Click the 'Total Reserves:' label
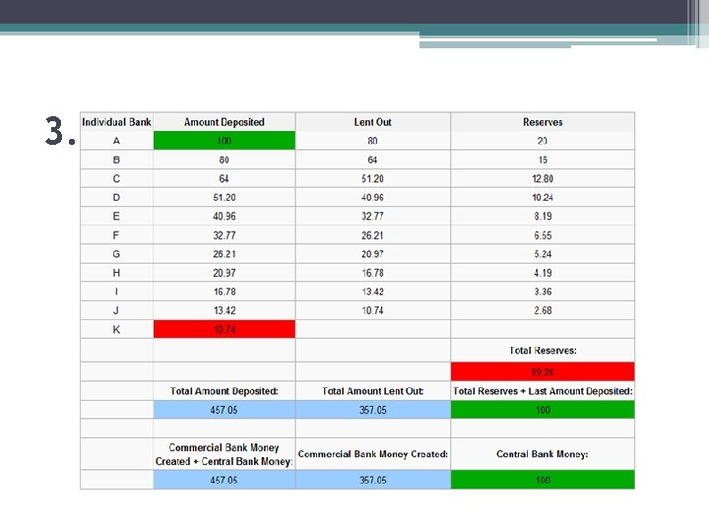Viewport: 709px width, 532px height. click(543, 351)
